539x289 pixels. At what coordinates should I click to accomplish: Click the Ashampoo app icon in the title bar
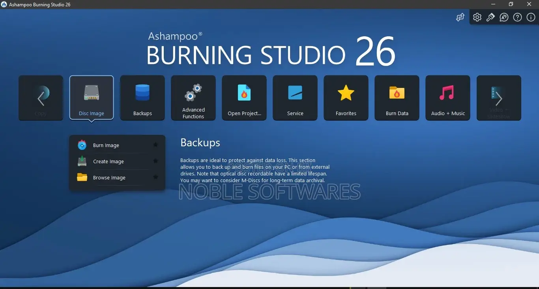[5, 4]
